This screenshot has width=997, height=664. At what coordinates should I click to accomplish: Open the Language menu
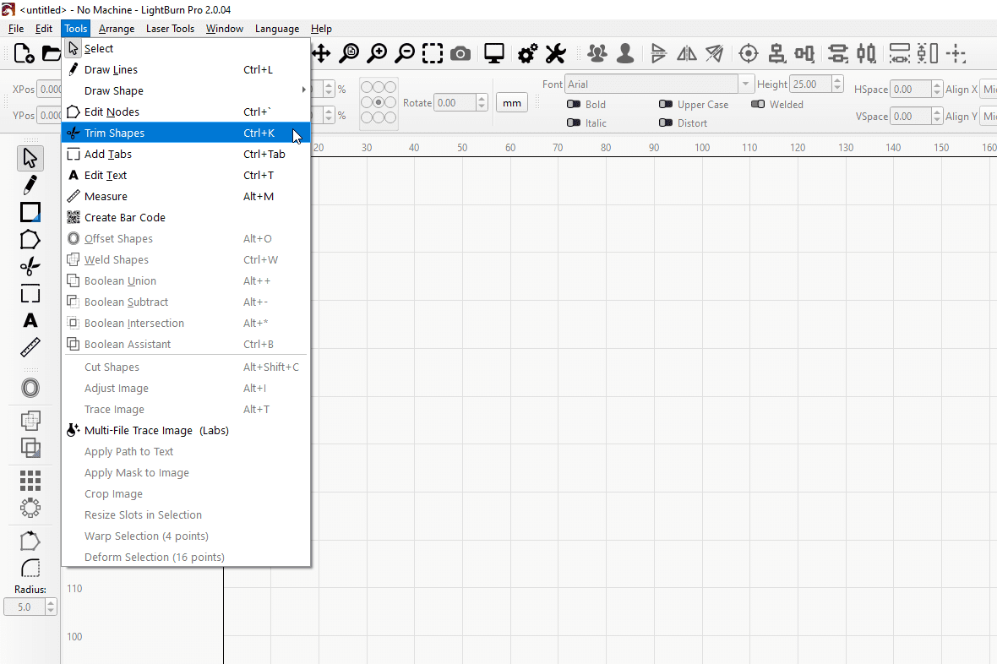276,29
